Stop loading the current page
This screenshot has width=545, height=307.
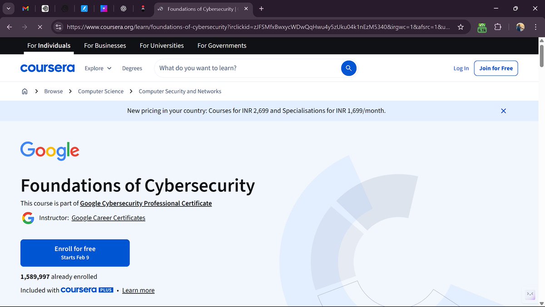click(40, 27)
